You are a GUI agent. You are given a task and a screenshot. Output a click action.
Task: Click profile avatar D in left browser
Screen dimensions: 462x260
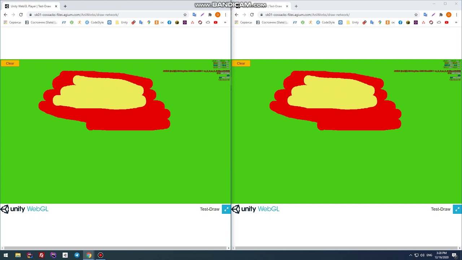(218, 15)
